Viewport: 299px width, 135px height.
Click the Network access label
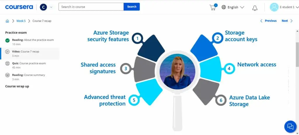pyautogui.click(x=257, y=65)
